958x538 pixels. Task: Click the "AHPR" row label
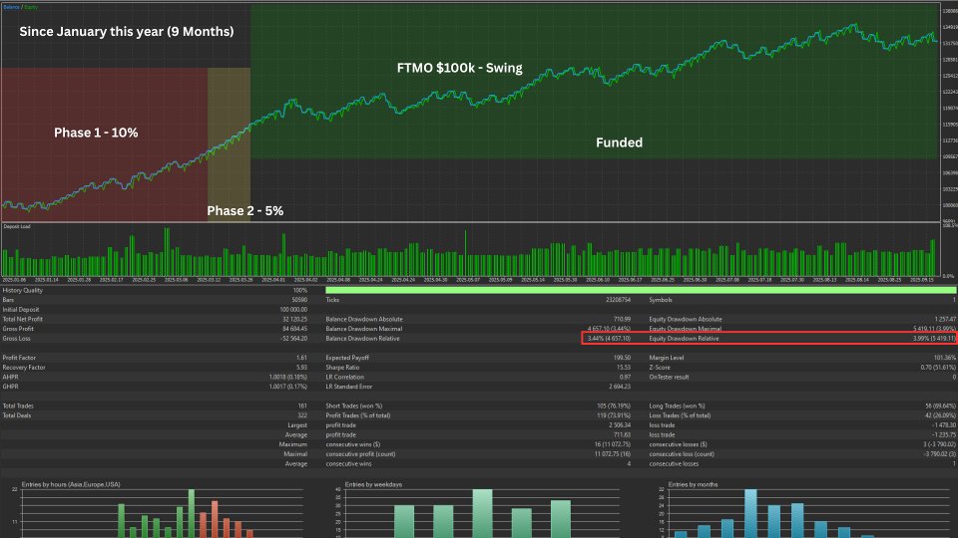tap(10, 378)
